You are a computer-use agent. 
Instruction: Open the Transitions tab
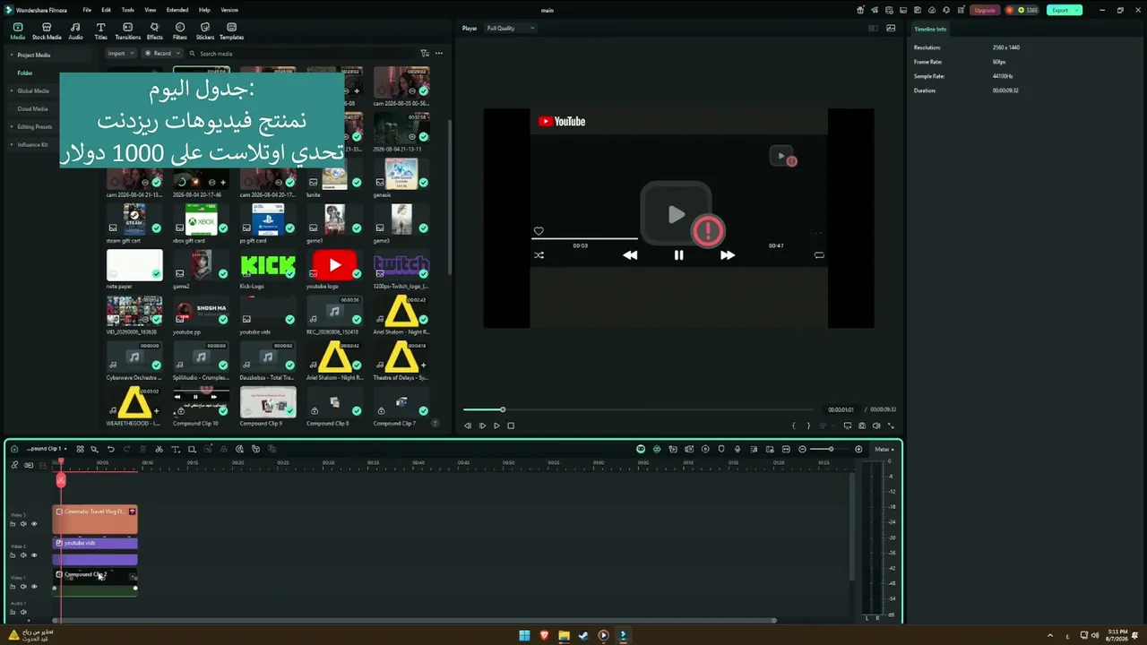click(128, 31)
